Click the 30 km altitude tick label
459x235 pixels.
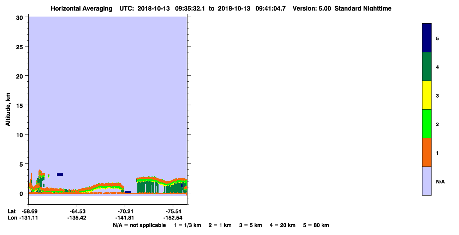(20, 17)
